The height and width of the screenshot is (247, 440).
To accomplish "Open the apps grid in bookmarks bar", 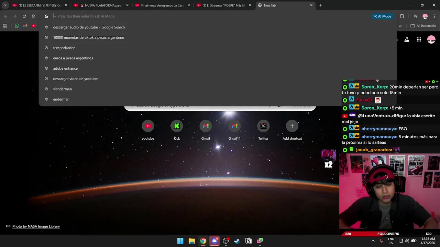I will [x=5, y=26].
